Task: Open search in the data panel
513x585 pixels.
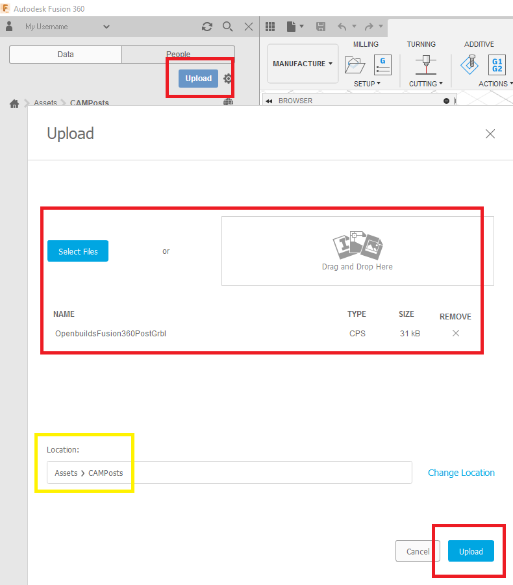Action: (x=228, y=27)
